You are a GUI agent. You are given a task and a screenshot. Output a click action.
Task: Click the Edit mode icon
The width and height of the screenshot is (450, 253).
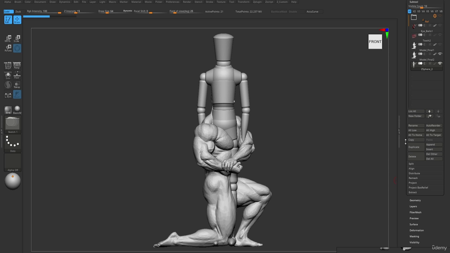coord(8,20)
